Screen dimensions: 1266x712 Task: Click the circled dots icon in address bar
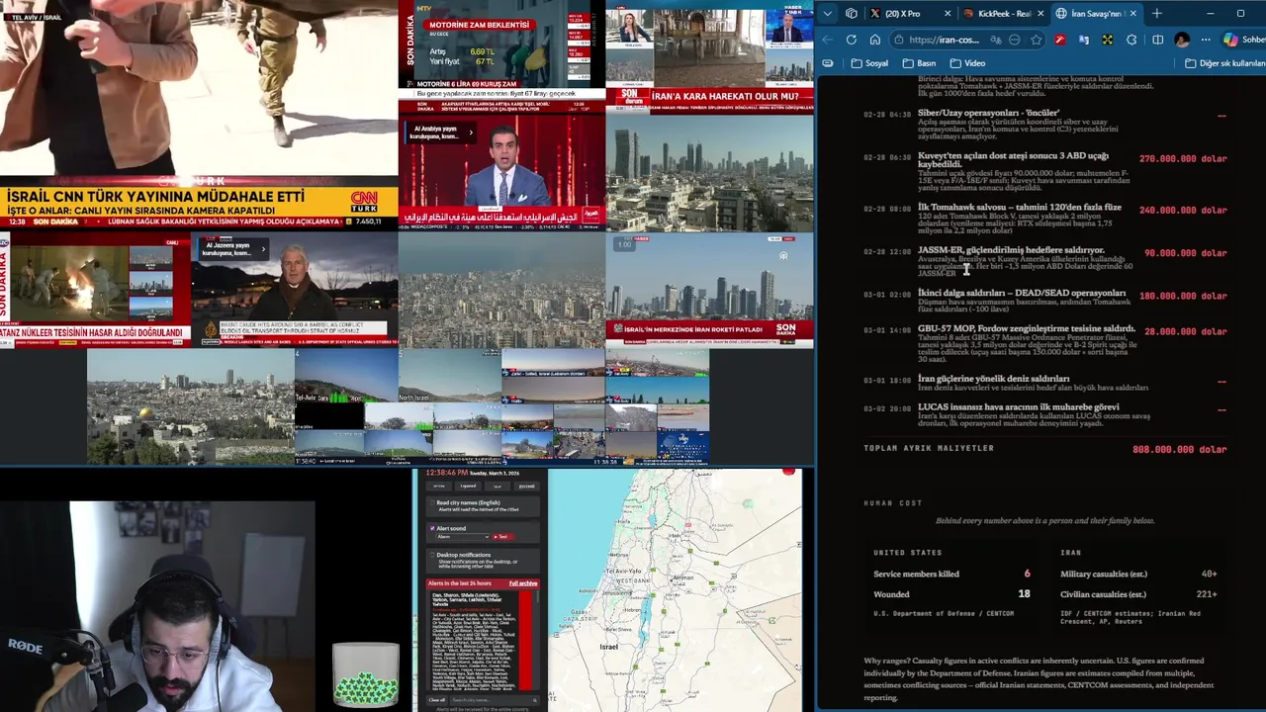pos(1015,40)
